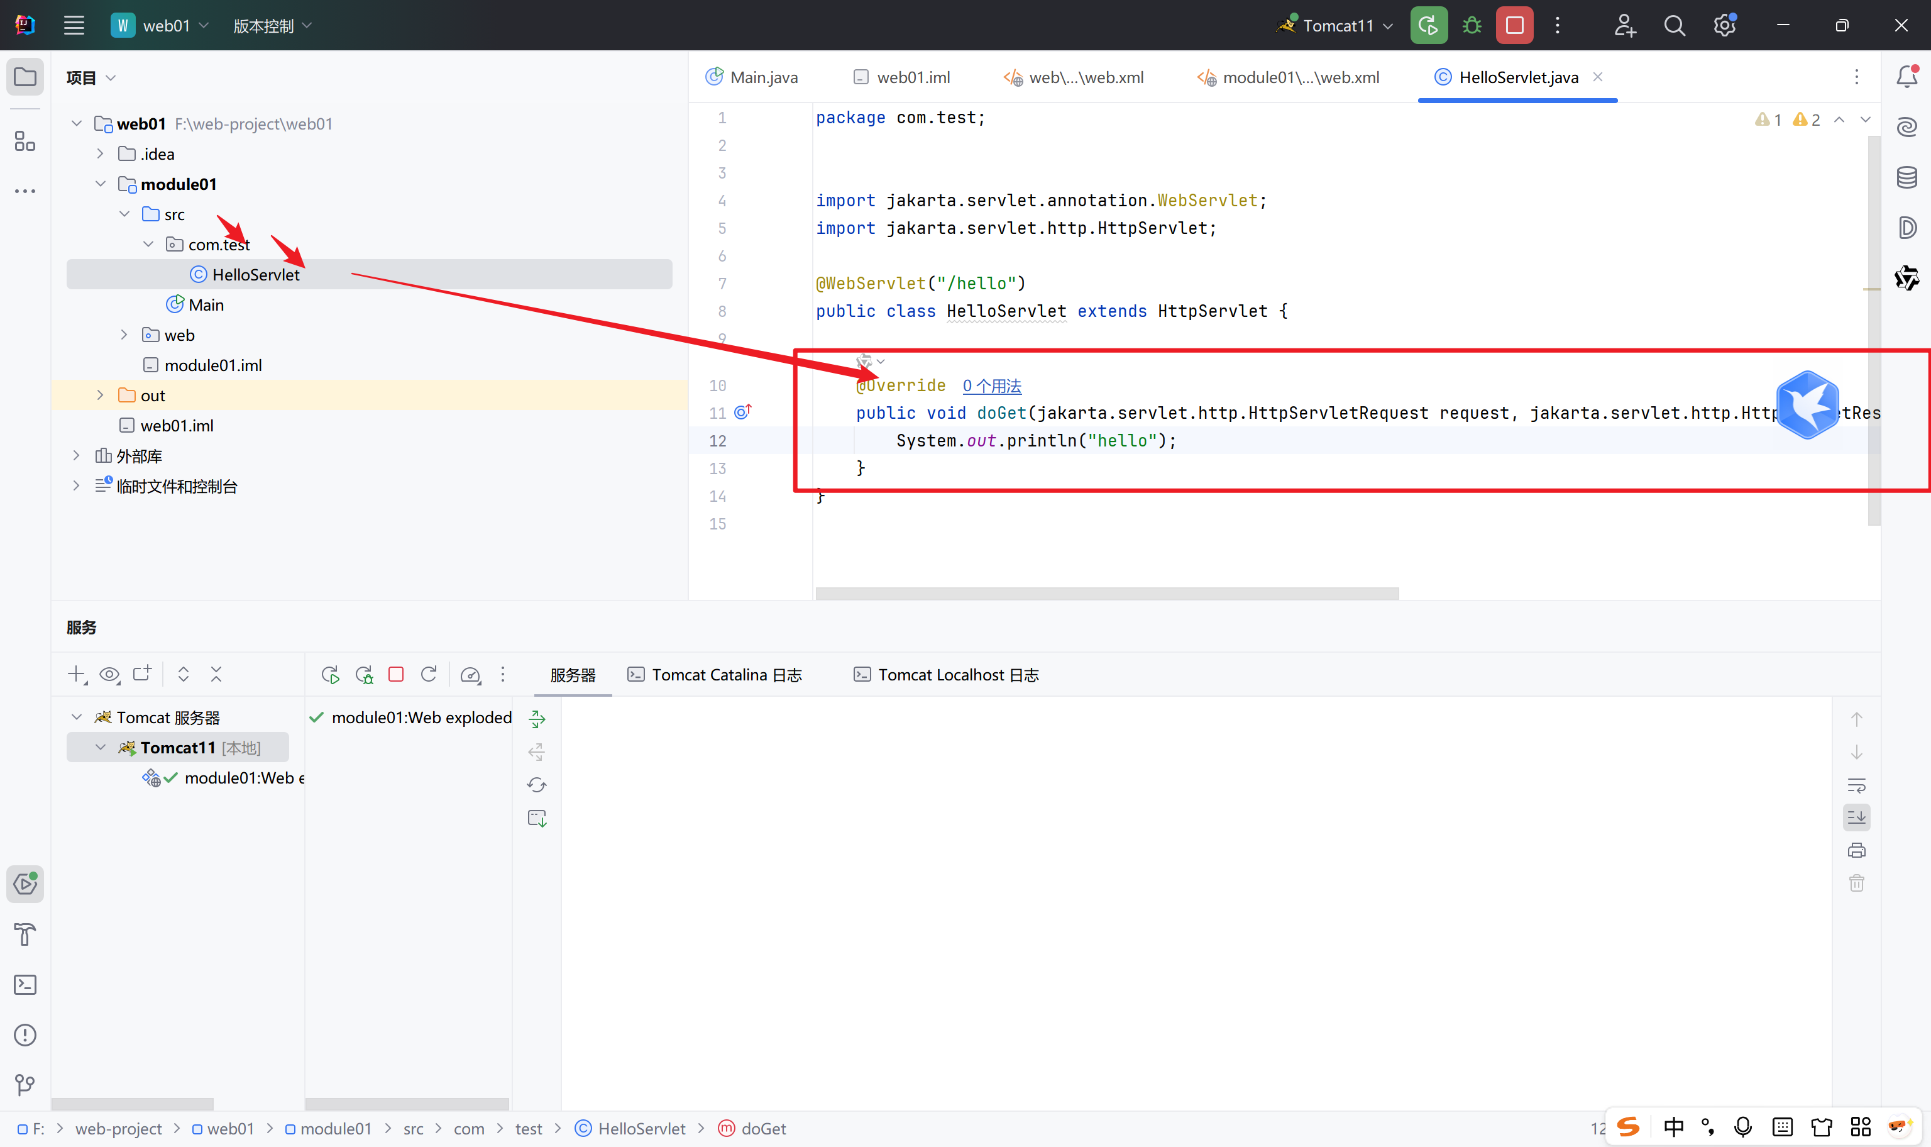
Task: Click the Build hammer icon in left sidebar
Action: [x=25, y=934]
